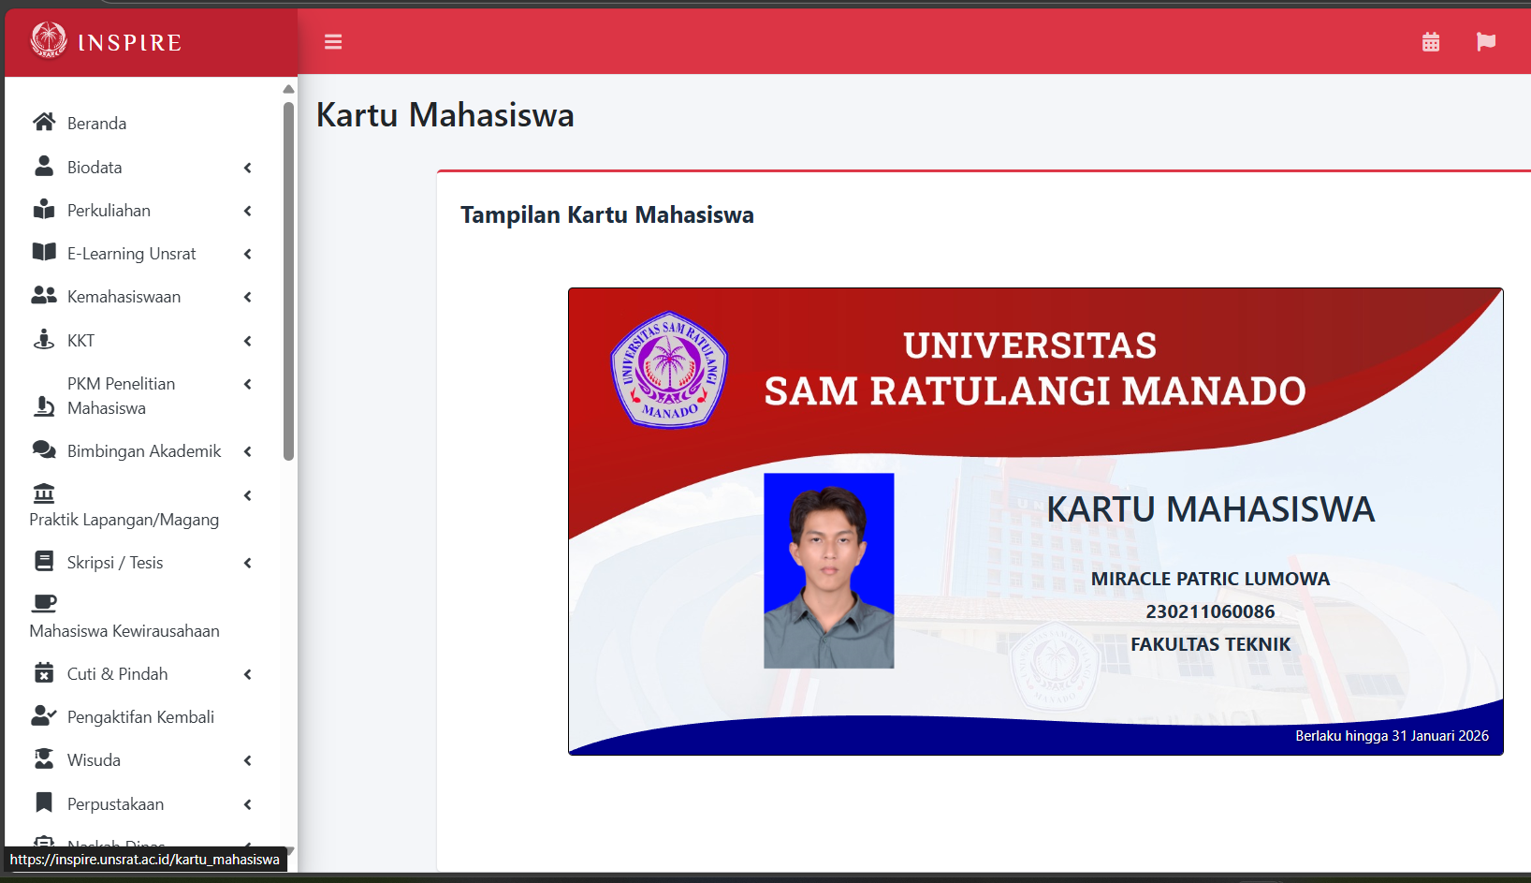The height and width of the screenshot is (883, 1531).
Task: Expand the Kemahasiswaan chevron
Action: (248, 297)
